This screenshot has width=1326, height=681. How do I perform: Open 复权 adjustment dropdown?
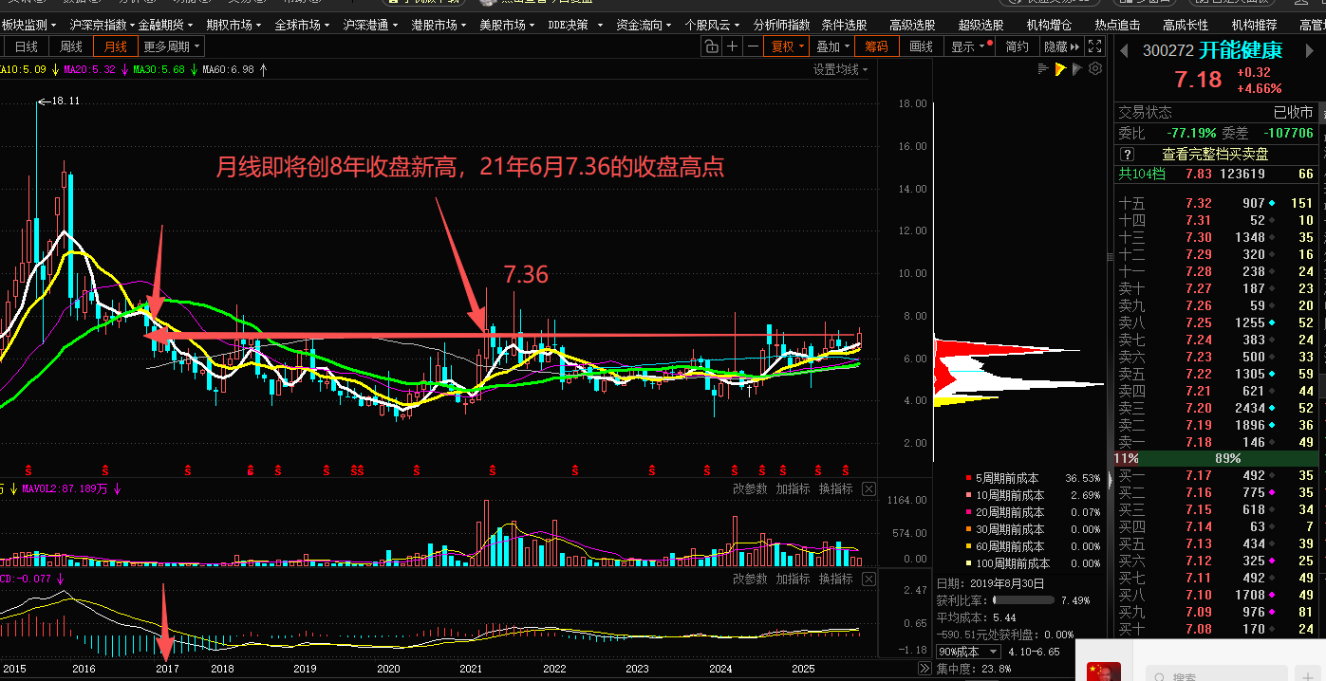[x=788, y=46]
